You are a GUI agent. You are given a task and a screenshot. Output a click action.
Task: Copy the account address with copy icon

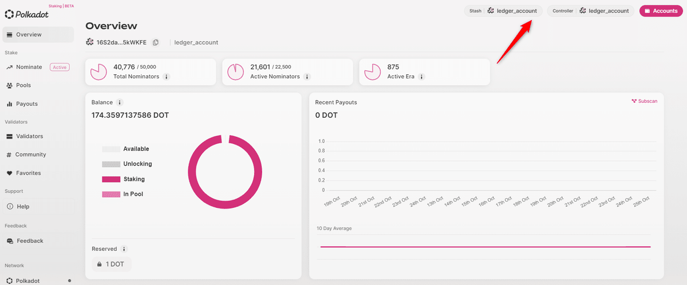tap(156, 43)
